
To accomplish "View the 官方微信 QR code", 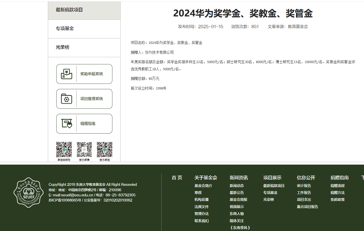I will [104, 149].
